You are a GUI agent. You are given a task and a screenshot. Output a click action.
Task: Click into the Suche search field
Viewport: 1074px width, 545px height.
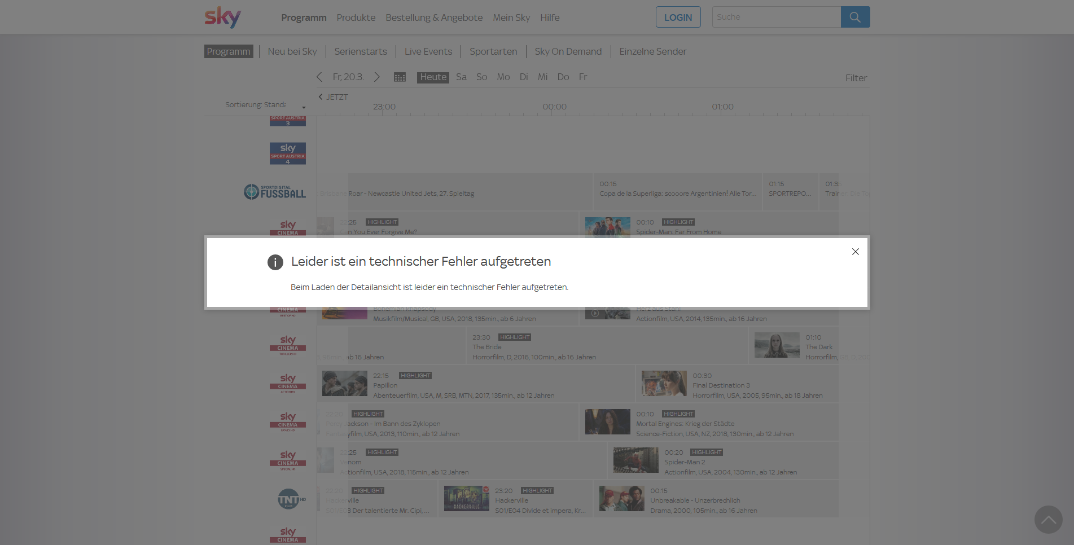(x=776, y=17)
